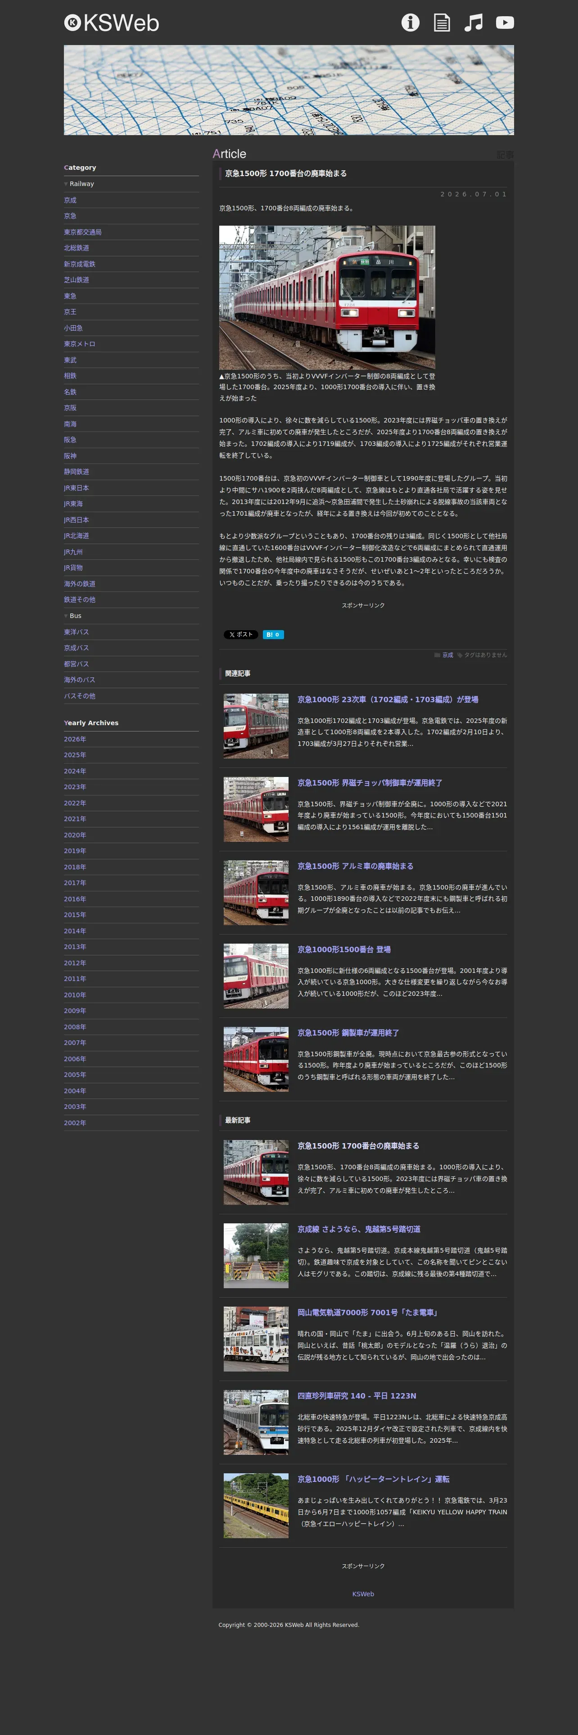Open thumbnail for 鋼製車が運用終了 article
The height and width of the screenshot is (1735, 578).
point(256,1059)
